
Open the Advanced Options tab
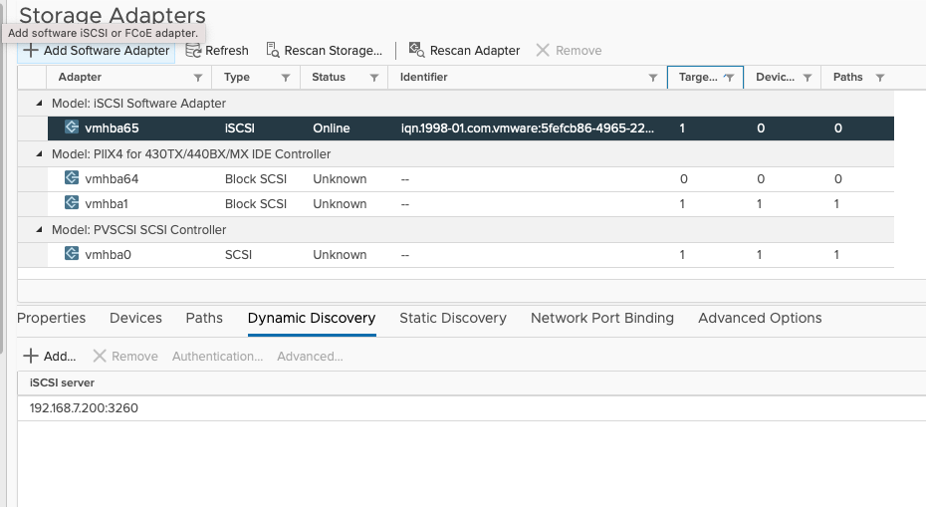coord(760,318)
